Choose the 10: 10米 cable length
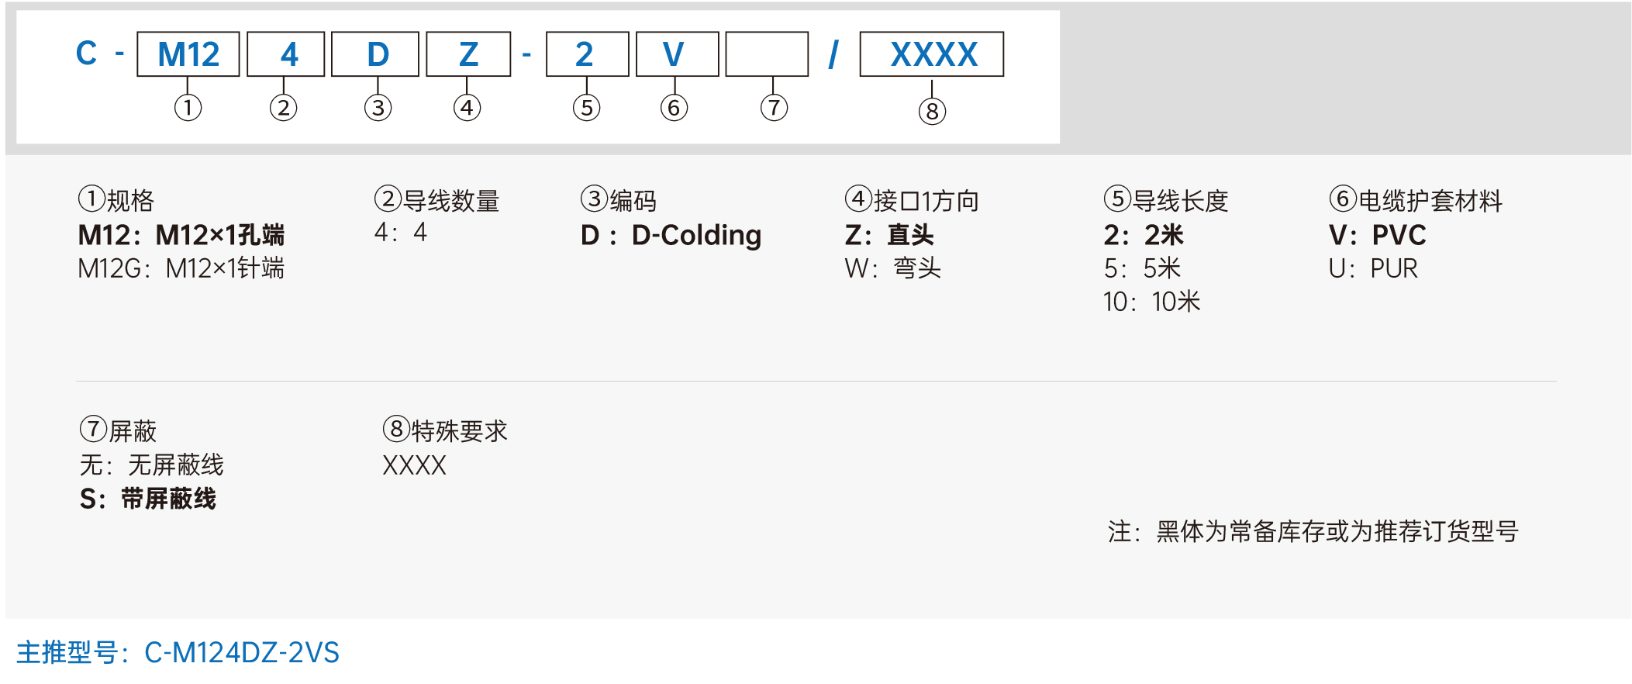The height and width of the screenshot is (684, 1632). (1152, 302)
